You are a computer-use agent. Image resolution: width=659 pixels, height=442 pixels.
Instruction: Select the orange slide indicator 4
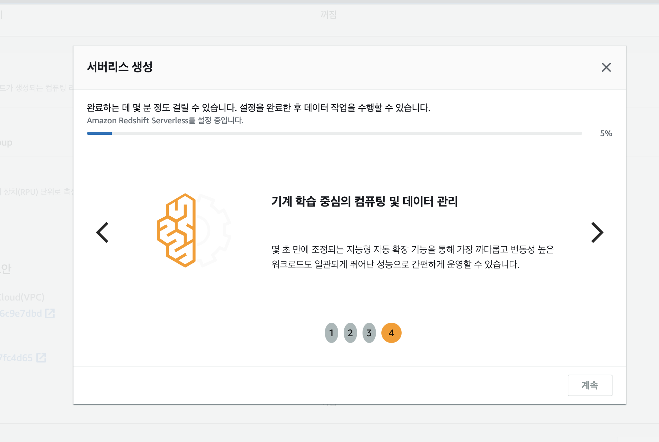pos(391,333)
